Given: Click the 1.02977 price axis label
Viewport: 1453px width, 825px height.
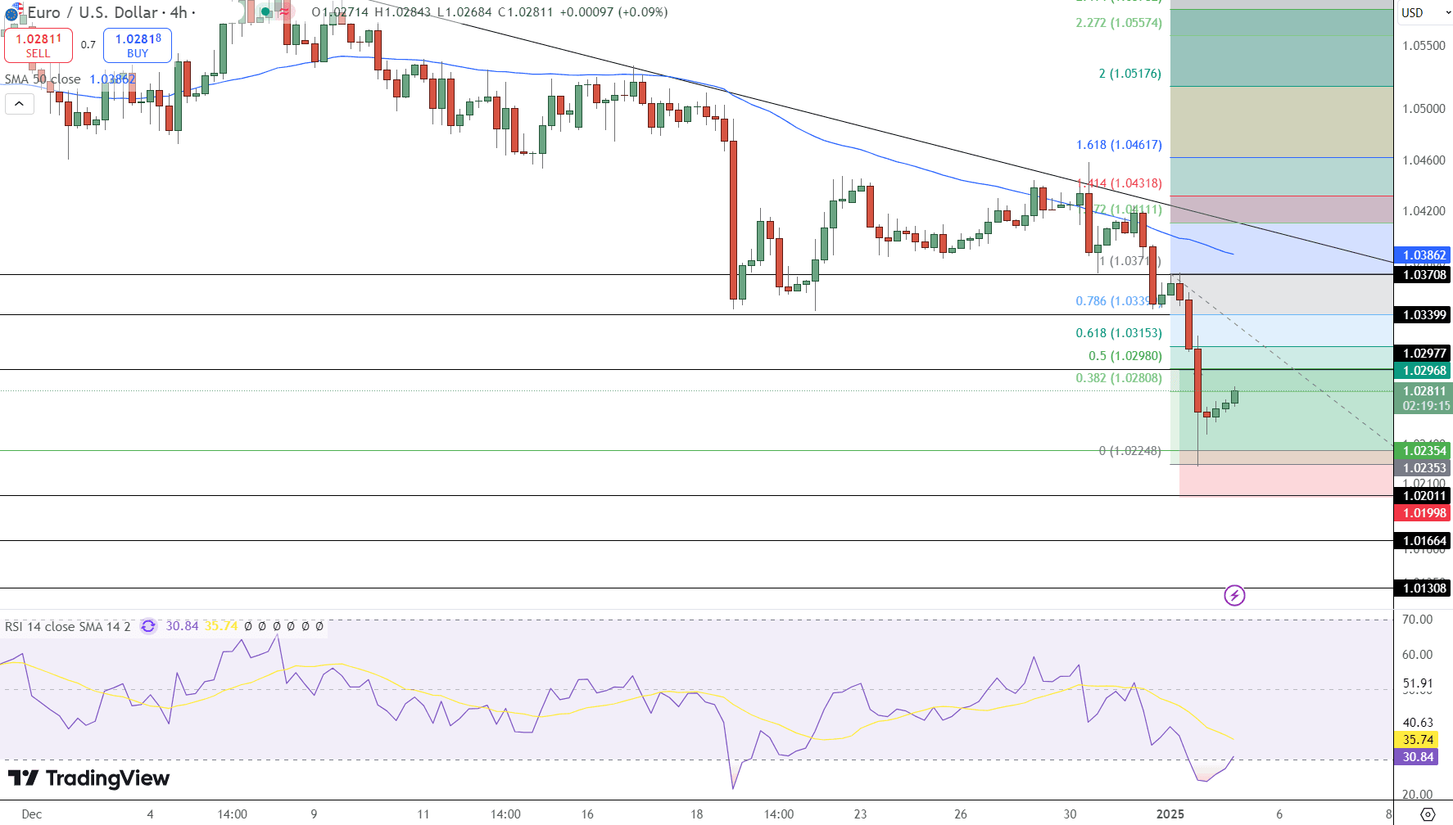Looking at the screenshot, I should 1424,354.
